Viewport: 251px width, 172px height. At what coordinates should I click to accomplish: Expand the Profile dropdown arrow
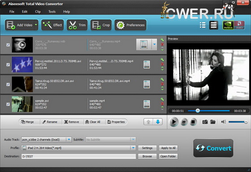[x=133, y=148]
